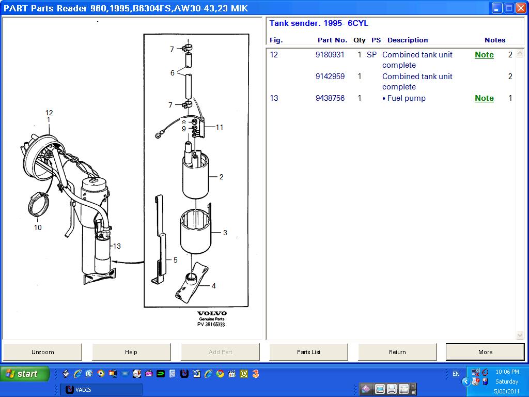Open the Windows Start menu
Viewport: 529px width, 397px height.
tap(25, 374)
